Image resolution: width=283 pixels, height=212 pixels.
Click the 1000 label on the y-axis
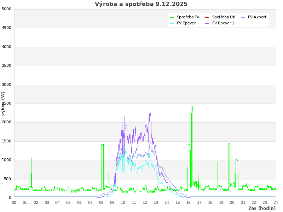(6, 160)
